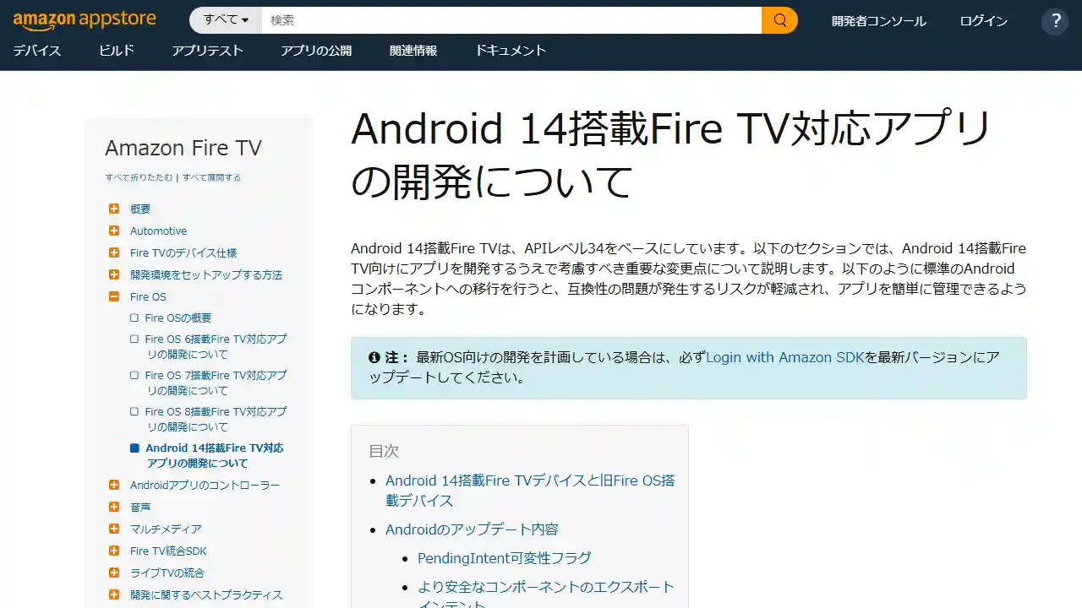1082x608 pixels.
Task: Jump to Androidのアップデート内容 section
Action: pos(472,529)
